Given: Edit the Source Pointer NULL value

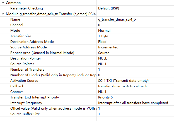Looking at the screenshot, I should (135, 64).
